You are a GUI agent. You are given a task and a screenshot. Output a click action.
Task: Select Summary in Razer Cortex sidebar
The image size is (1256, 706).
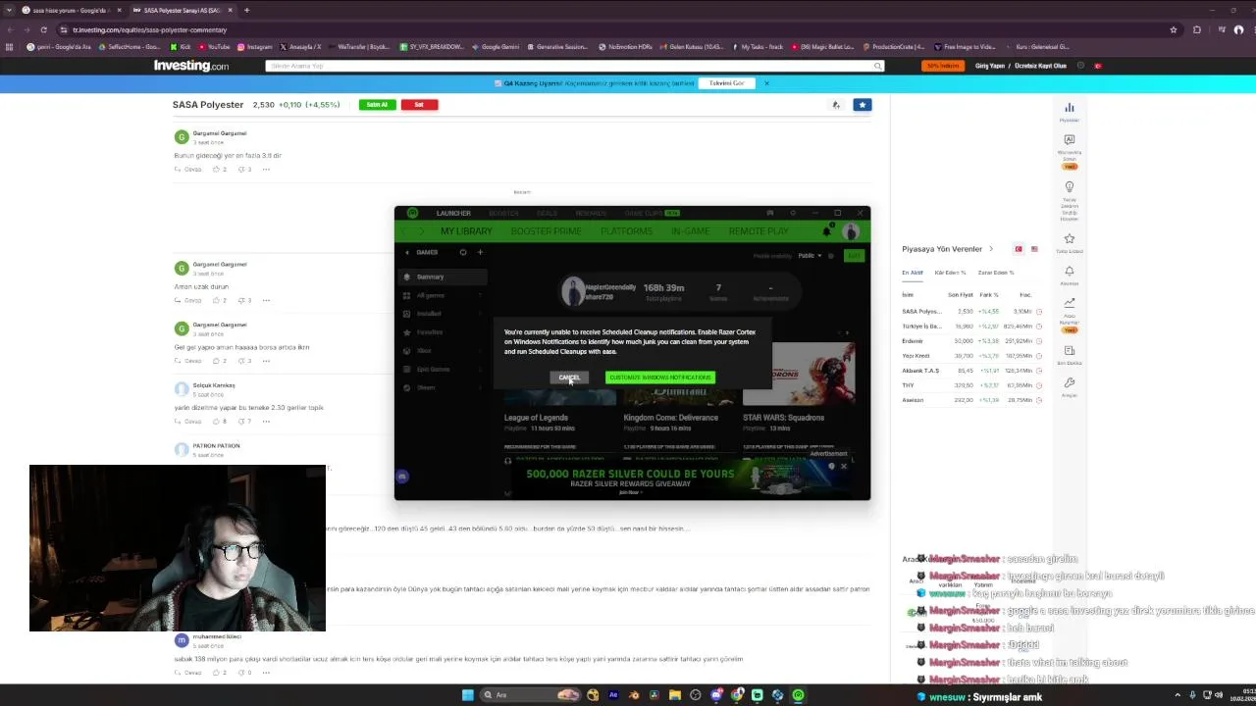point(443,277)
